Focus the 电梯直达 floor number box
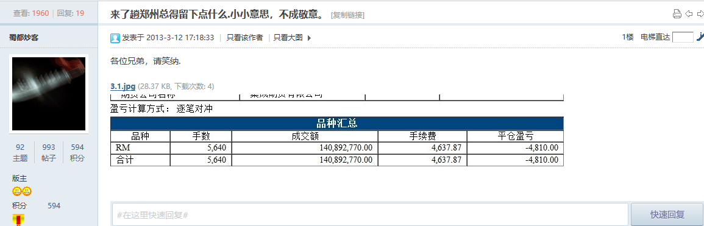This screenshot has width=704, height=226. [683, 37]
